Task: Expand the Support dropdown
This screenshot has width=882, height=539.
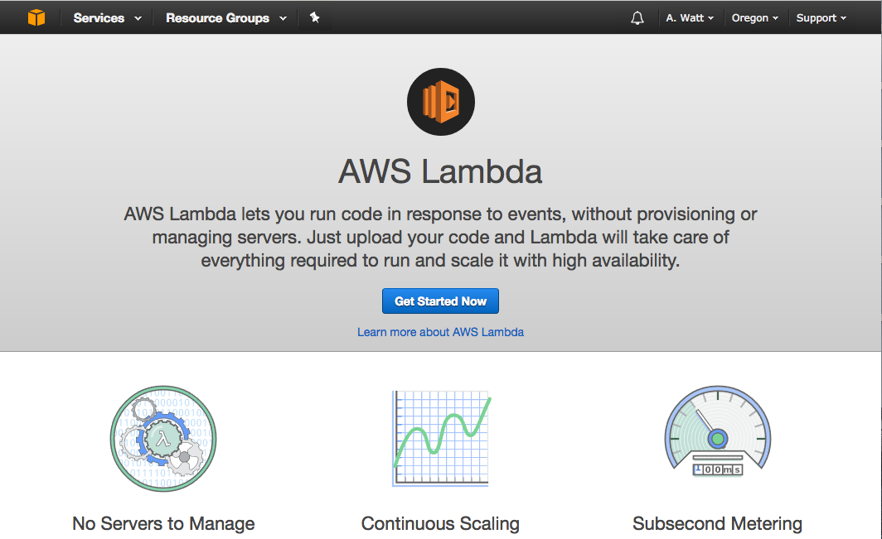Action: (821, 18)
